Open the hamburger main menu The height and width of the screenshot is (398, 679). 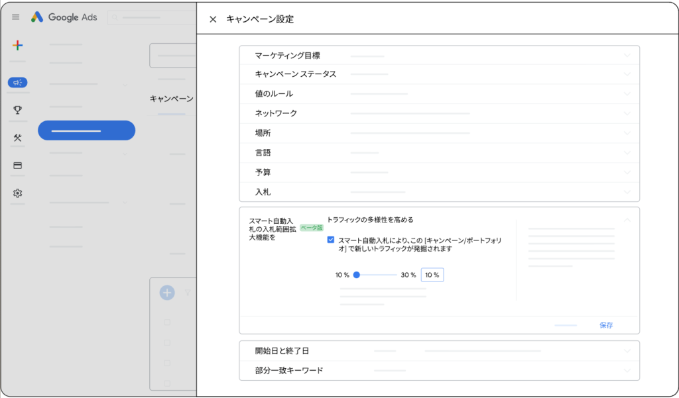click(x=16, y=17)
